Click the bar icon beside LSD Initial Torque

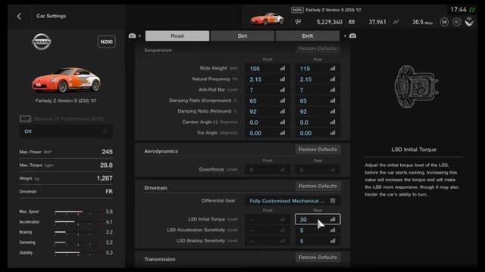[x=333, y=219]
